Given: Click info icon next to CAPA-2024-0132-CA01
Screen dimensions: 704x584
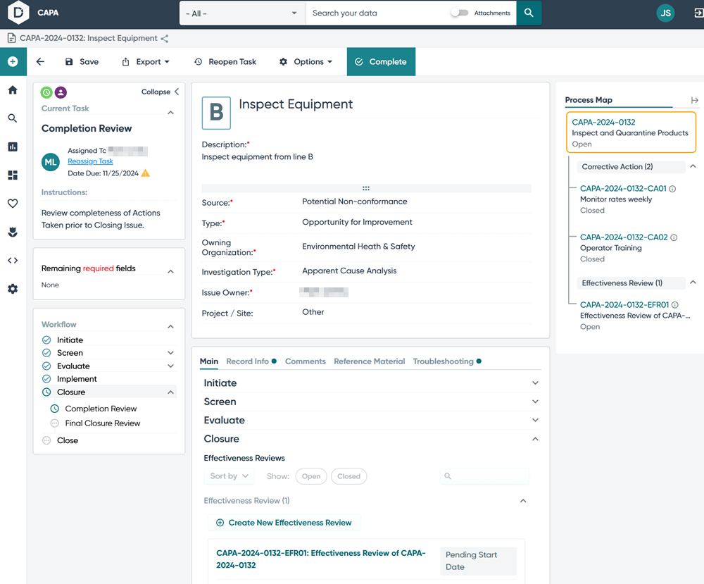Looking at the screenshot, I should 672,189.
